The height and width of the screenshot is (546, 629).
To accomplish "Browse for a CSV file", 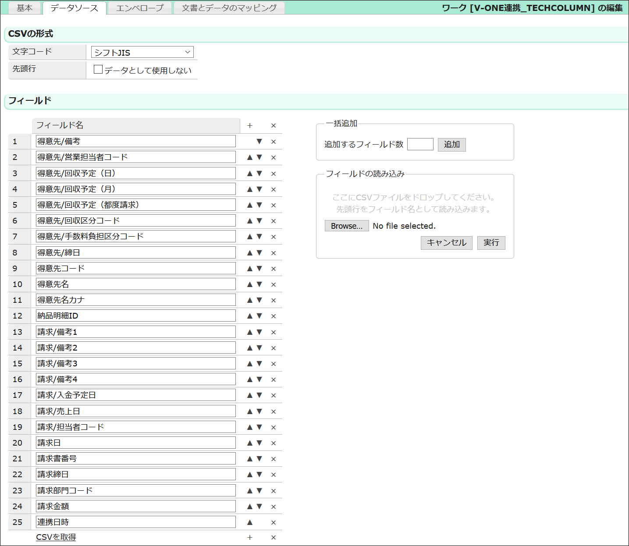I will [346, 226].
